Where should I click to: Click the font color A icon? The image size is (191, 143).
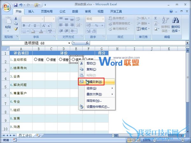click(41, 31)
